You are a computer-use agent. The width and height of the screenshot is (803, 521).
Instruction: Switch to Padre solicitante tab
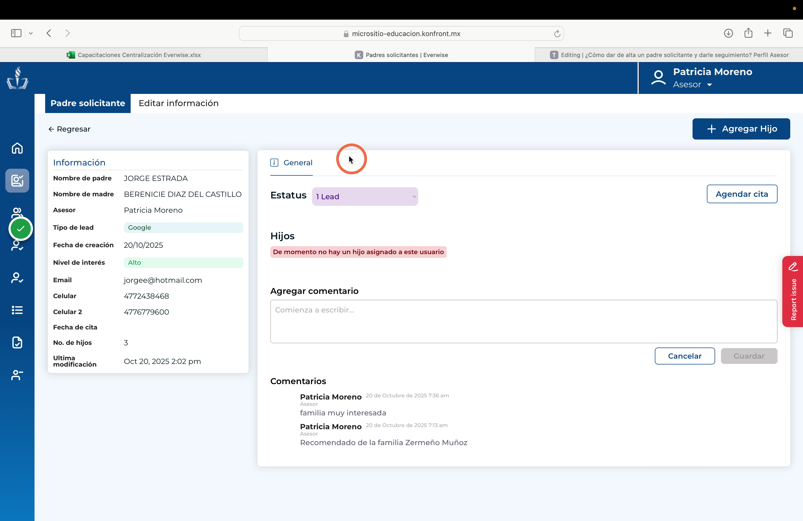[x=88, y=103]
